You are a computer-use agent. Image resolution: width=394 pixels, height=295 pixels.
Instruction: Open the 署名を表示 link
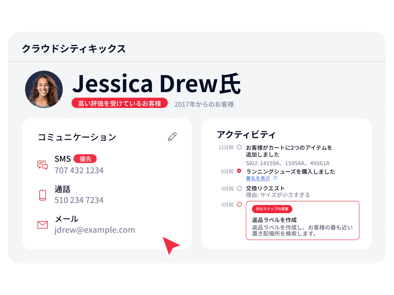click(x=258, y=178)
